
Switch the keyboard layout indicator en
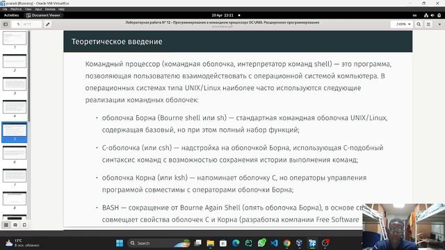pos(414,15)
